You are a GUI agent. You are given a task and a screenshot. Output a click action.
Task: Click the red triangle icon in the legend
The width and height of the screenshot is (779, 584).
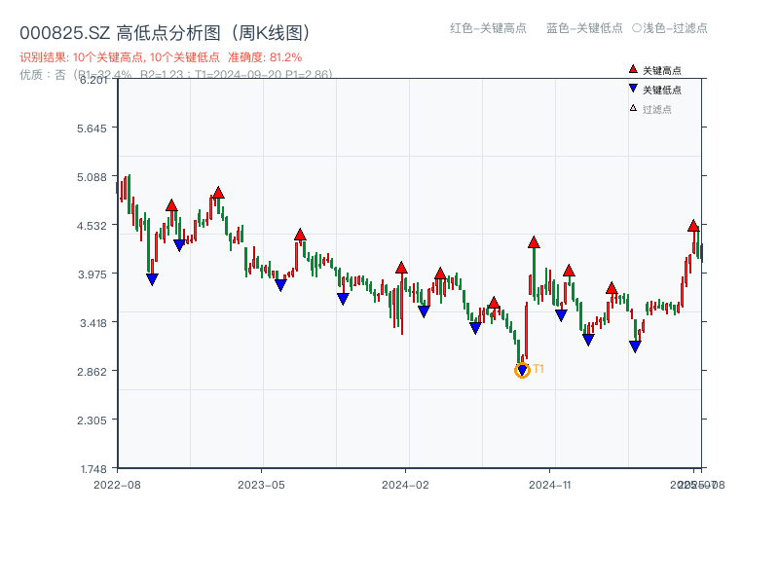pyautogui.click(x=633, y=70)
